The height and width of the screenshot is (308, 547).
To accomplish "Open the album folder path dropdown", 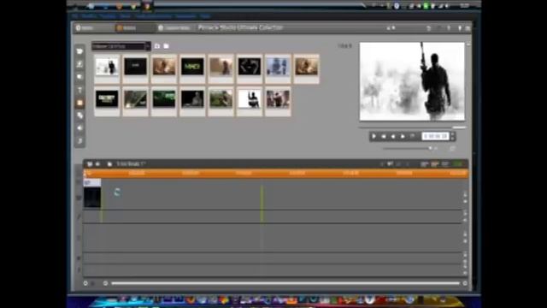I will pyautogui.click(x=121, y=46).
